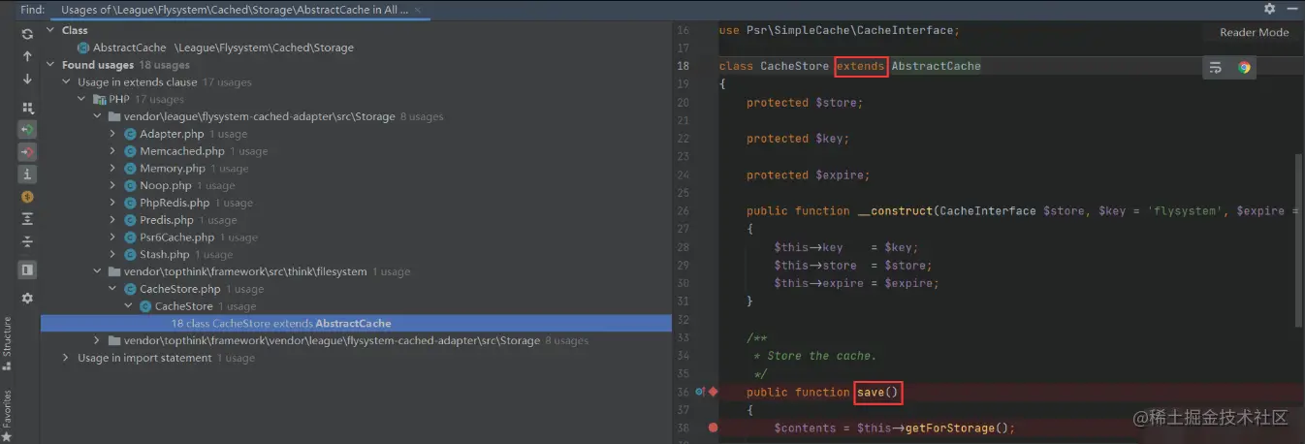Collapse the Found usages node
The height and width of the screenshot is (444, 1305).
(x=51, y=65)
